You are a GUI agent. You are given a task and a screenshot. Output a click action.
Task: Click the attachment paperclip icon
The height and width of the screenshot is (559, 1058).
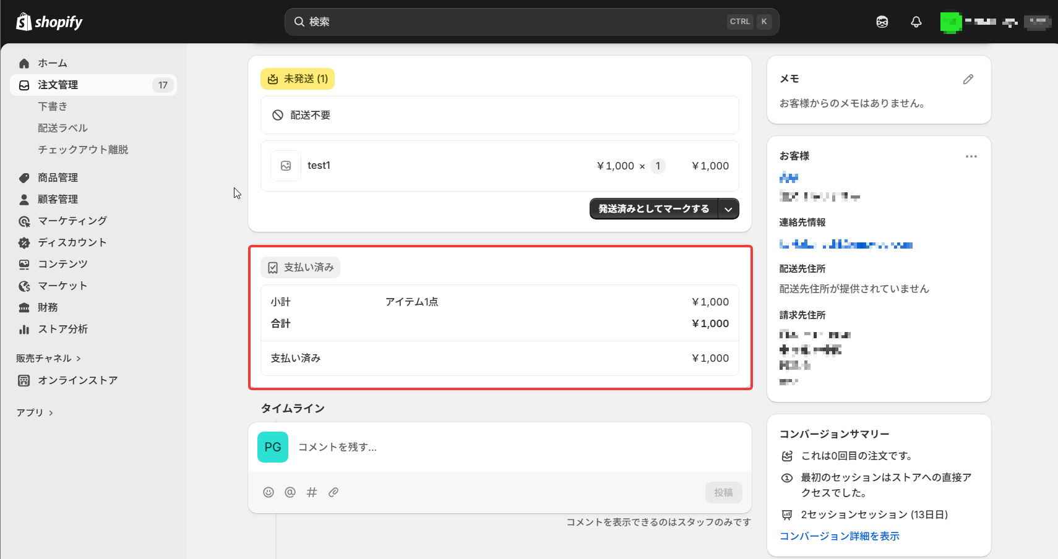(333, 492)
